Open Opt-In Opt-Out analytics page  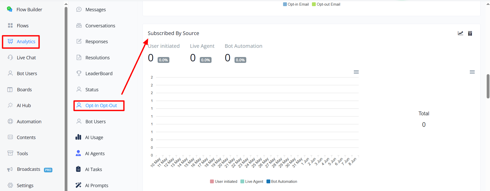point(99,106)
